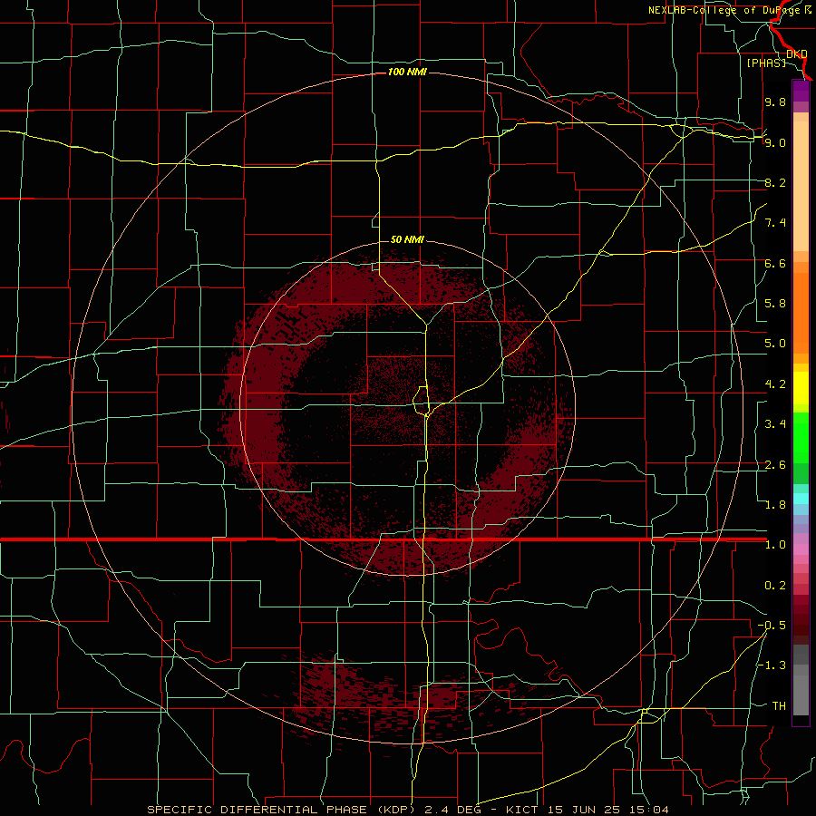The image size is (816, 816).
Task: Click the 50 NMI range ring label
Action: [407, 239]
